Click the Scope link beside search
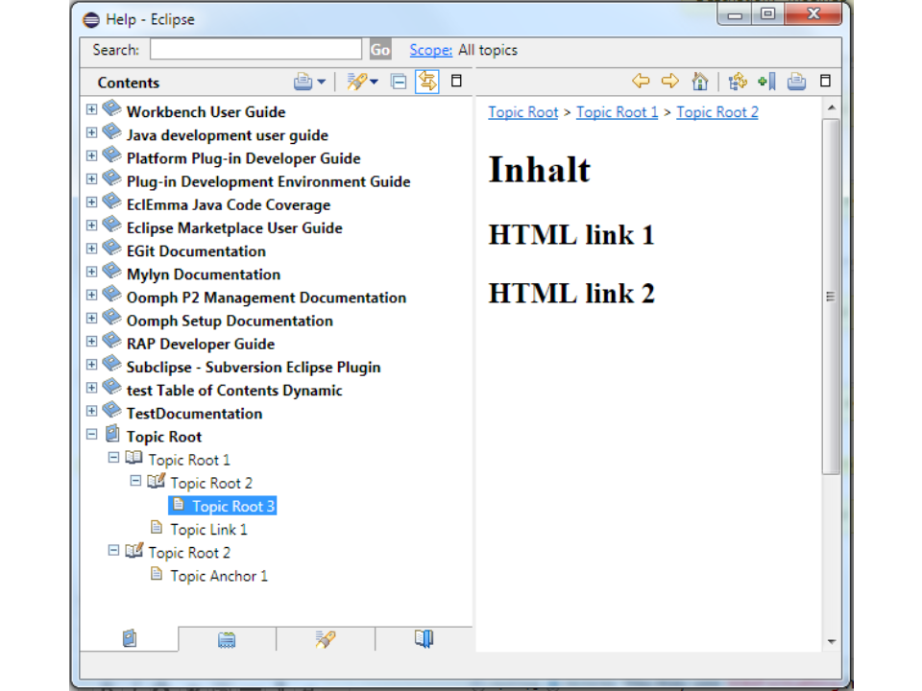The width and height of the screenshot is (922, 691). [430, 50]
